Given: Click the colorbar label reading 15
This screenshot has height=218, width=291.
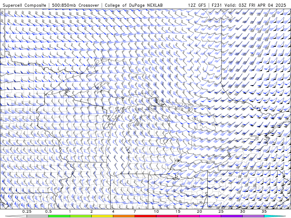Looking at the screenshot, I should (x=178, y=211).
